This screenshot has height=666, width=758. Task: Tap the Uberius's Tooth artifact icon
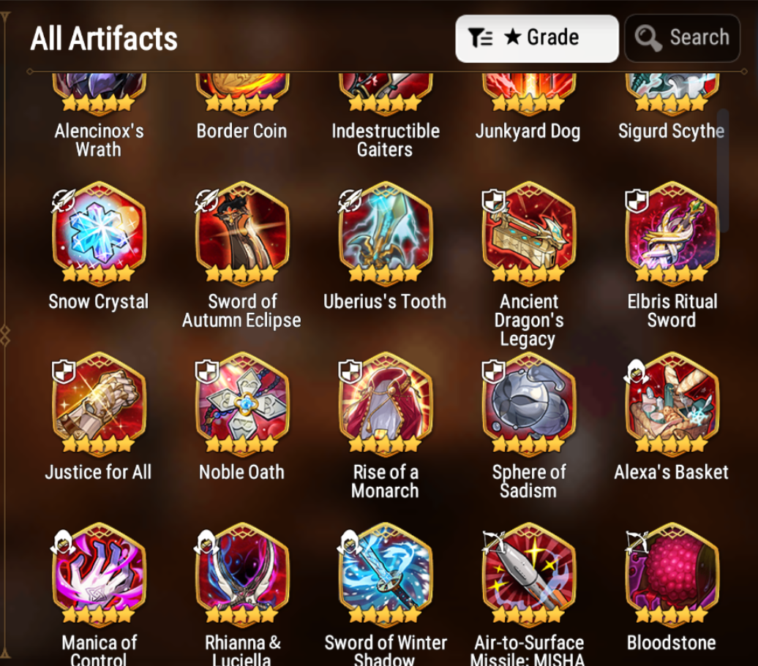pyautogui.click(x=385, y=231)
